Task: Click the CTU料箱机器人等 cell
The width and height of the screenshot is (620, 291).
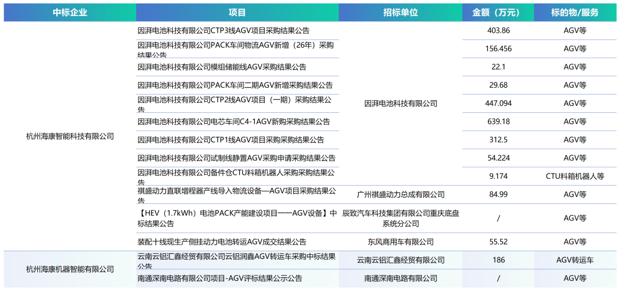Action: (575, 176)
